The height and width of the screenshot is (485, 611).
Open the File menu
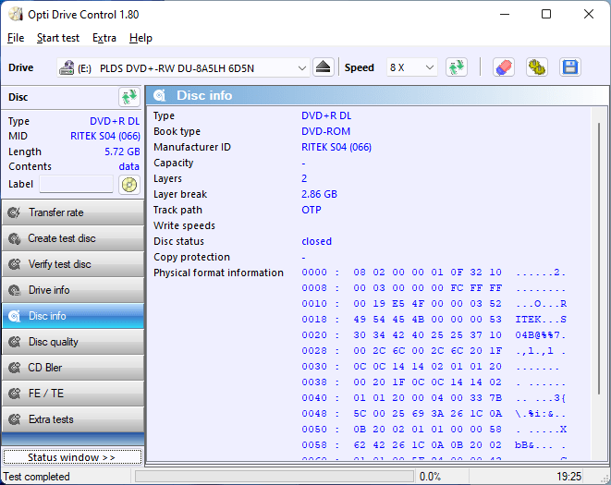pyautogui.click(x=16, y=38)
